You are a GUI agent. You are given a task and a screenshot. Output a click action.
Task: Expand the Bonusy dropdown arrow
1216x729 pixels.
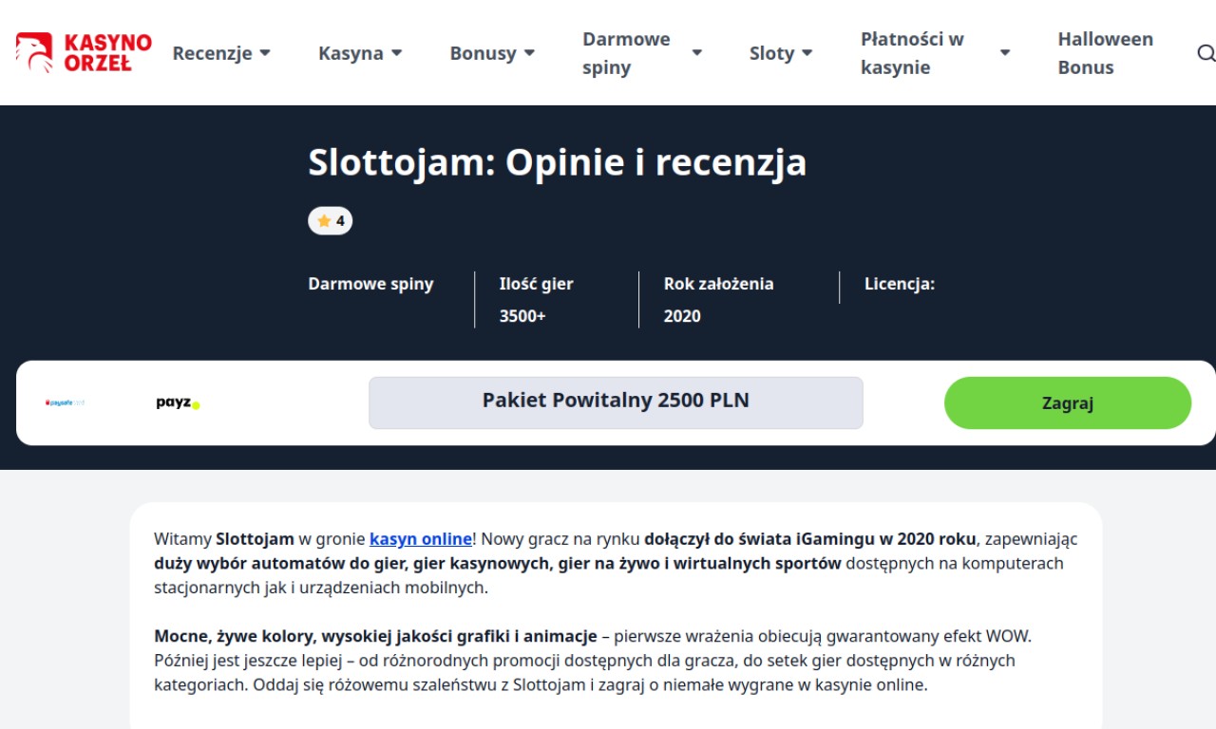pyautogui.click(x=529, y=53)
